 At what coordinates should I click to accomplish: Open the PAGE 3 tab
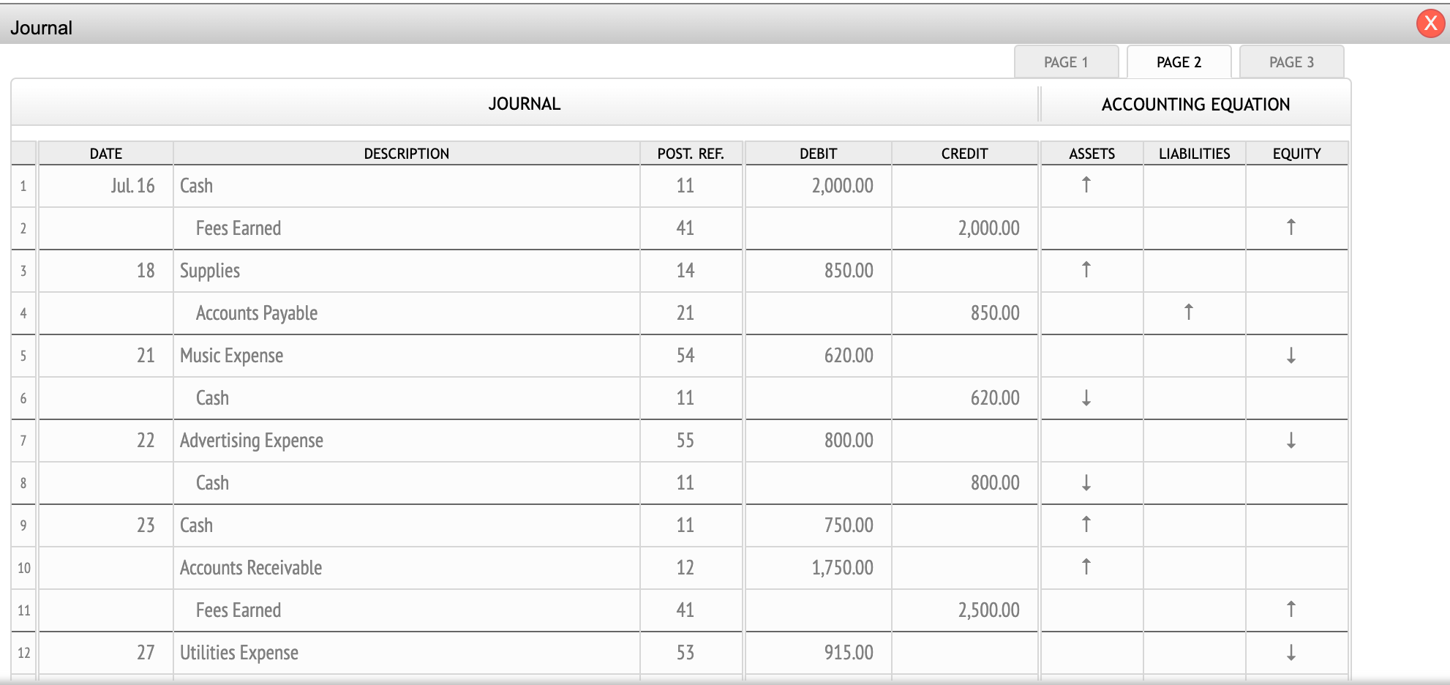tap(1292, 61)
